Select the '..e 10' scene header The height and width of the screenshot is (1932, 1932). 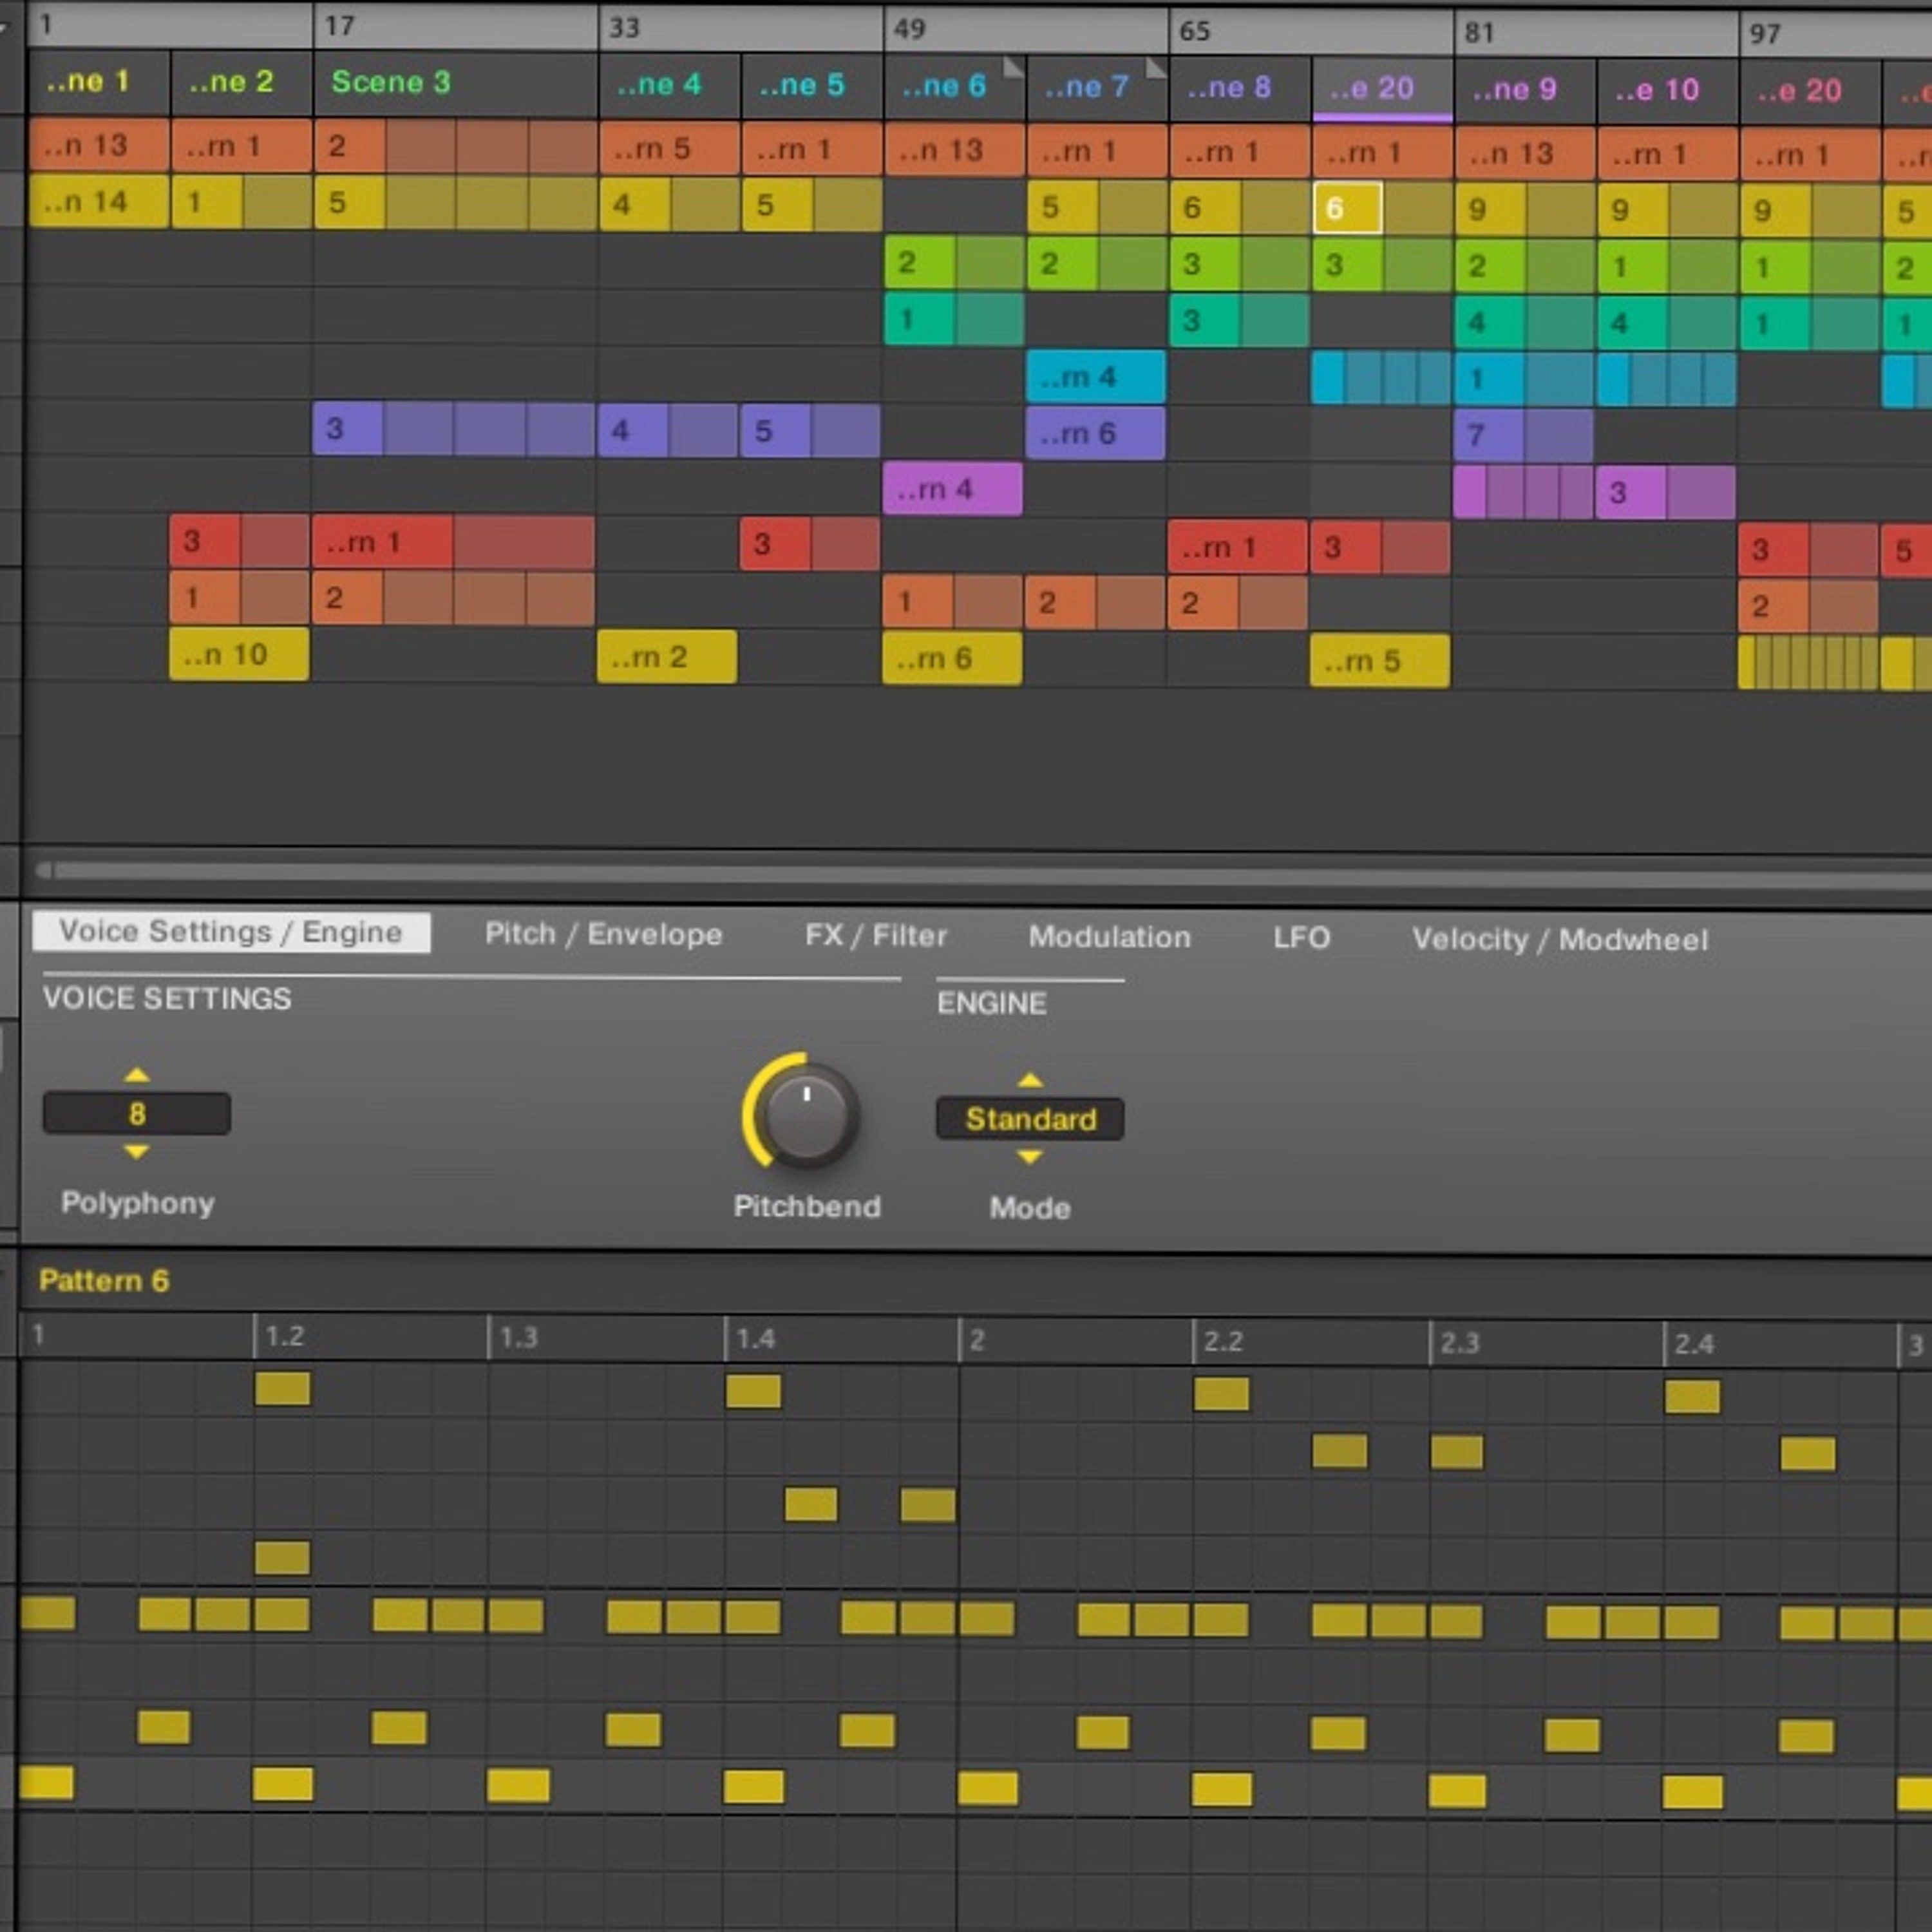1668,91
